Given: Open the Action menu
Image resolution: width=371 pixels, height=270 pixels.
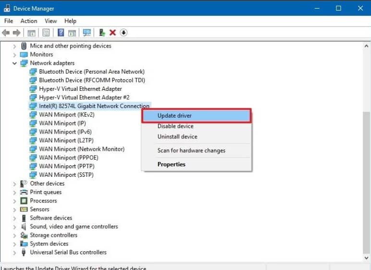Looking at the screenshot, I should (29, 21).
